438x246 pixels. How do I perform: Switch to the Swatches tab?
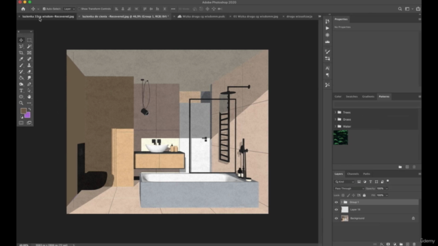point(352,96)
